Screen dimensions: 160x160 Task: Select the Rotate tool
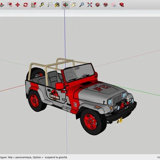click(26, 5)
